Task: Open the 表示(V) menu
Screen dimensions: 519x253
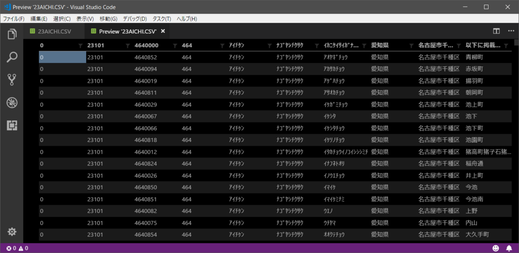Action: click(85, 19)
